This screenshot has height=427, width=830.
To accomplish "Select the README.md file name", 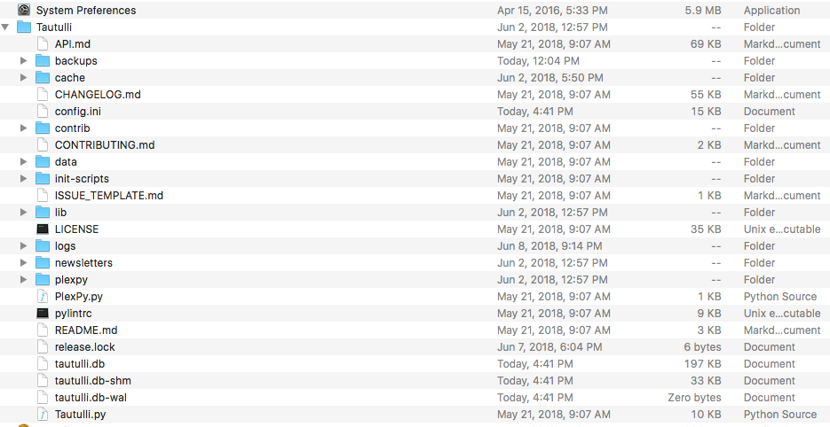I will coord(86,330).
